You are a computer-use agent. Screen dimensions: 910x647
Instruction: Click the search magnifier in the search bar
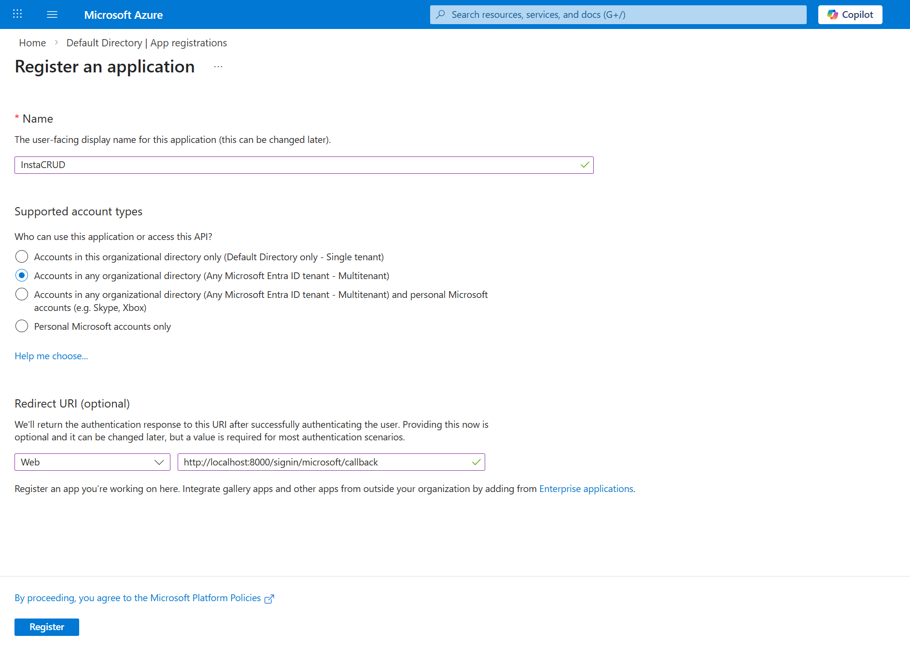441,14
